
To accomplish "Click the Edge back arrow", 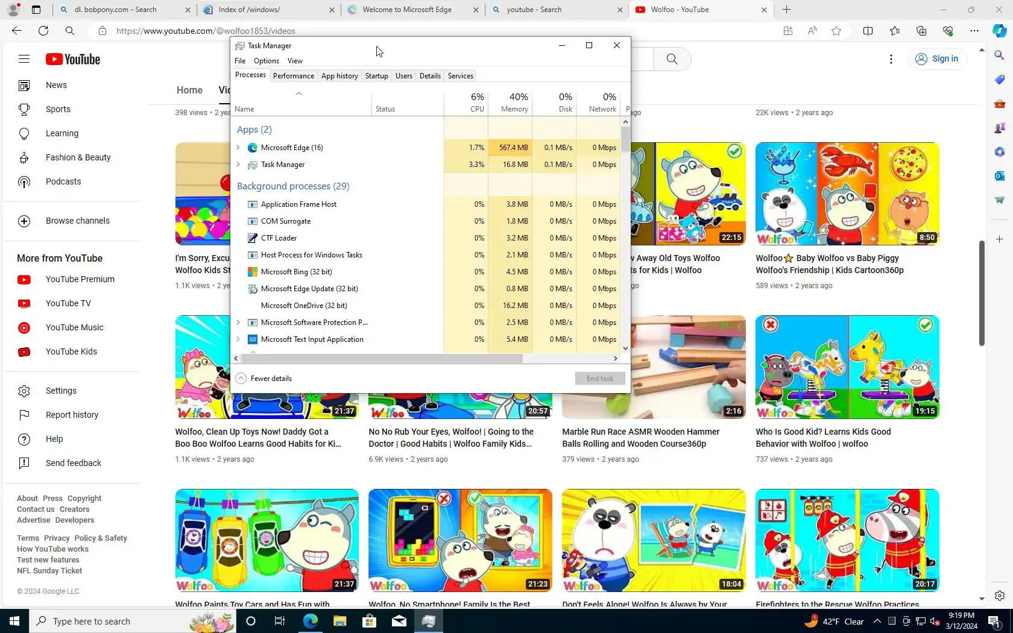I will pos(17,31).
